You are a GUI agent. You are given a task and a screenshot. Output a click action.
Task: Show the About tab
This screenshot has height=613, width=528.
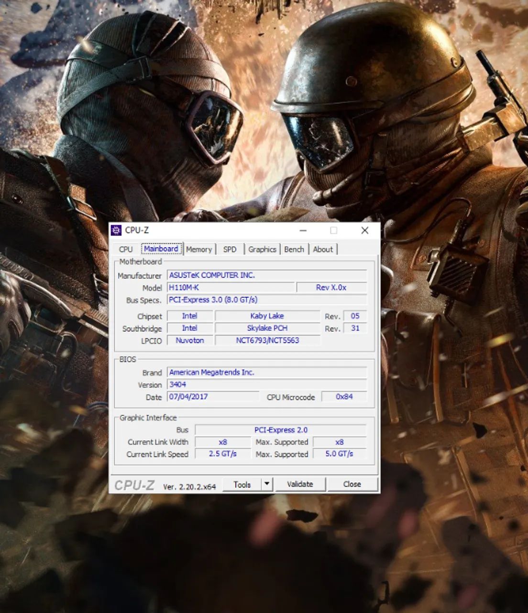323,250
